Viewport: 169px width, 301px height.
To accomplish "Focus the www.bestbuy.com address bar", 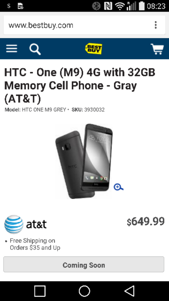I will point(77,25).
